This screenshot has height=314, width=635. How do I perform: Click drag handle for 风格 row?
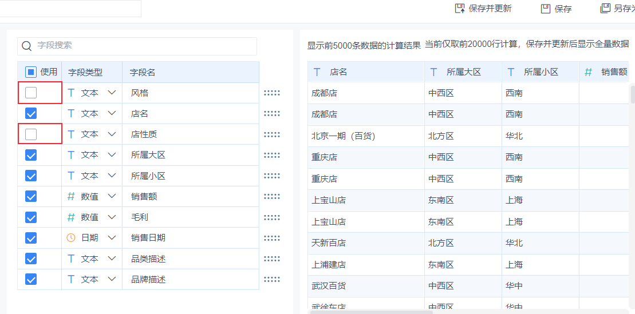point(272,93)
